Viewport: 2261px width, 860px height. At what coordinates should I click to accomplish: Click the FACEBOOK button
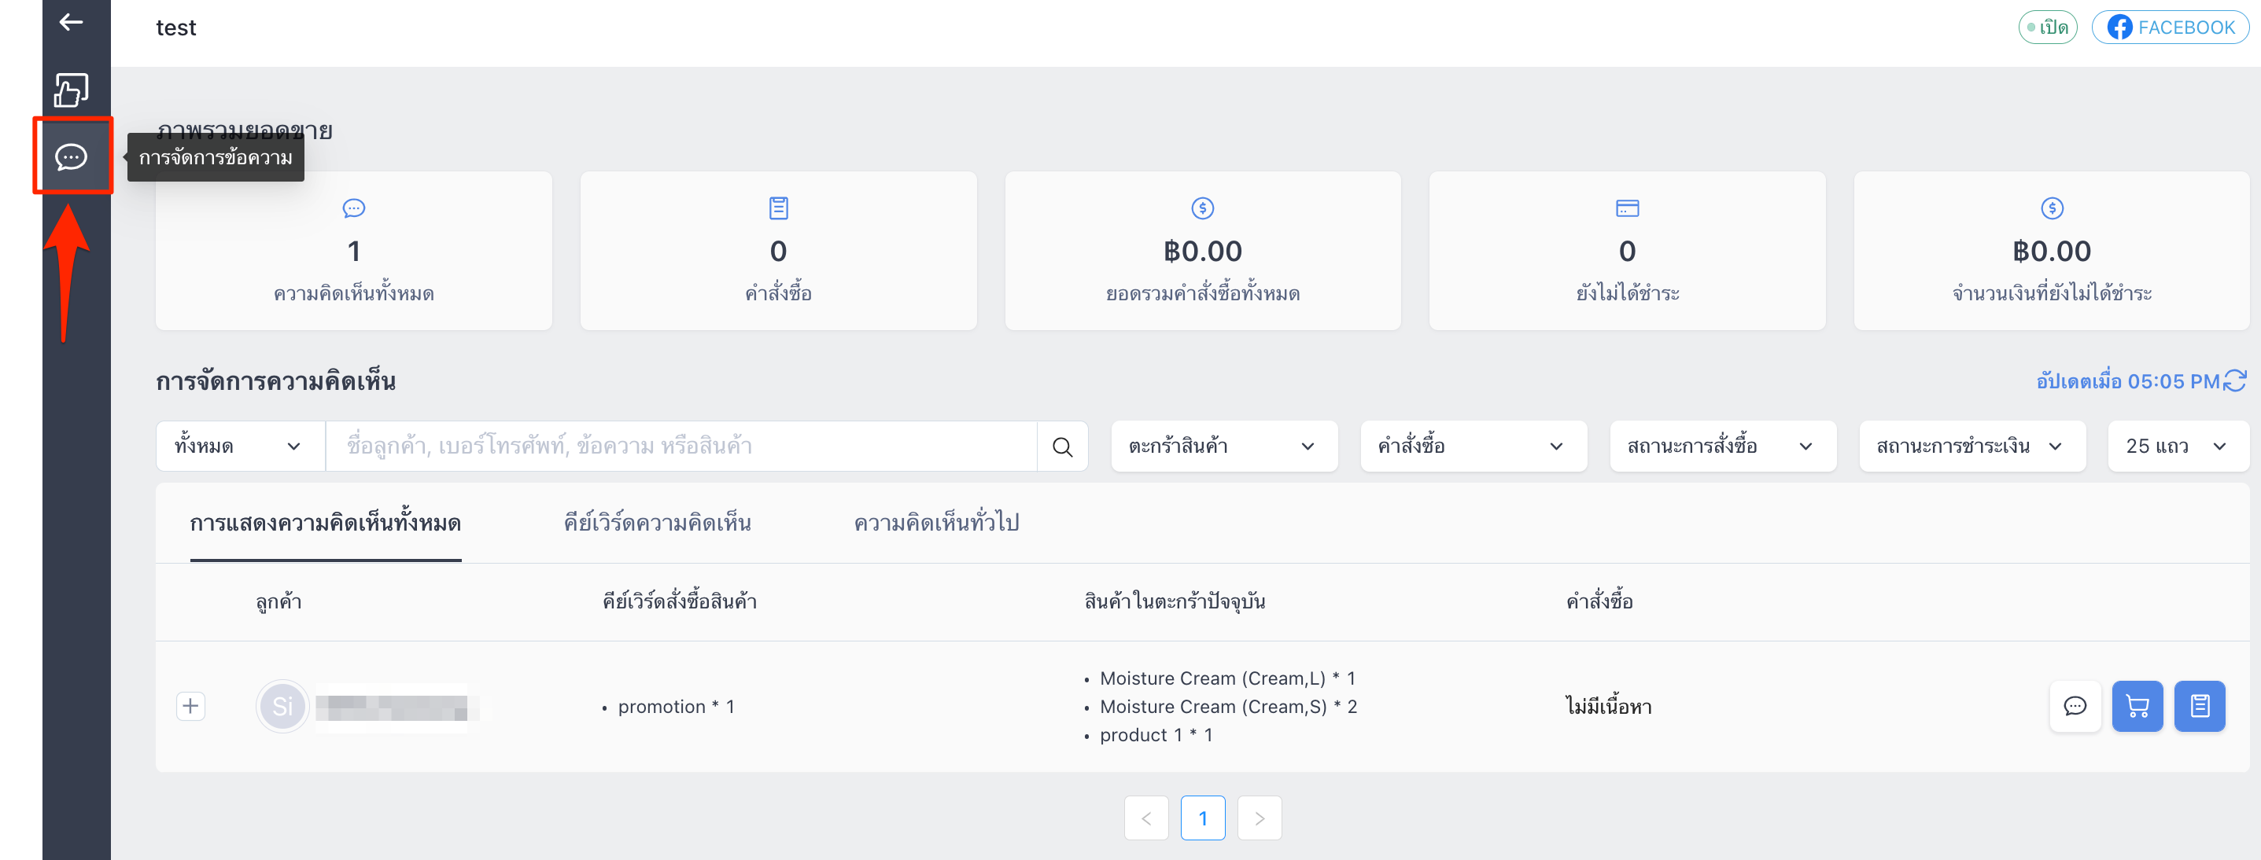point(2169,28)
